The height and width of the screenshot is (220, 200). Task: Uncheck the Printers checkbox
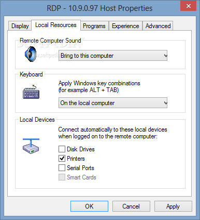62,159
